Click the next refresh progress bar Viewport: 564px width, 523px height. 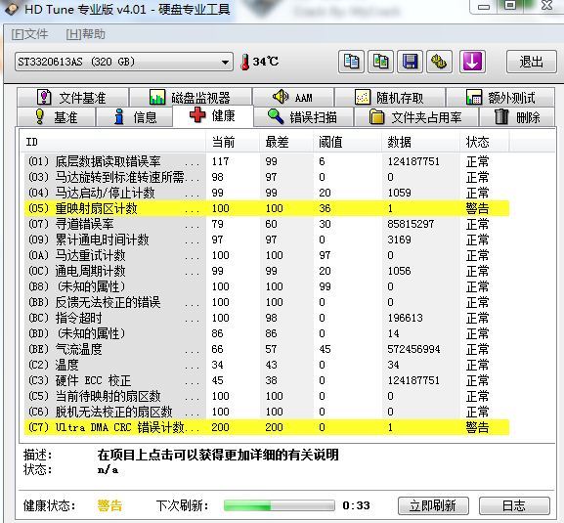[280, 505]
